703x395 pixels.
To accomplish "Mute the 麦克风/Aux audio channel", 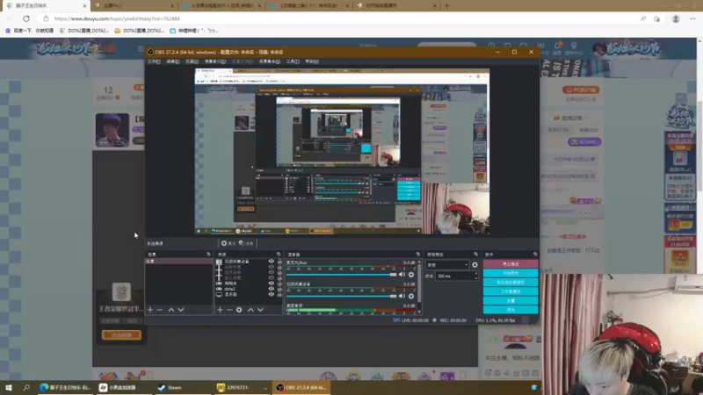I will pyautogui.click(x=402, y=275).
